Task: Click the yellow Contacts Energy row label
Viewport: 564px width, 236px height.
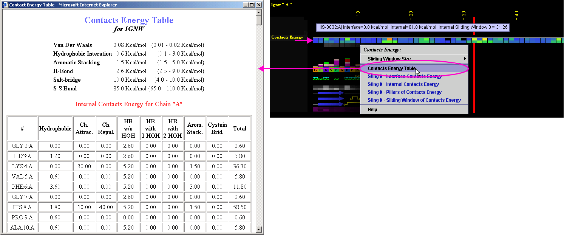Action: 287,37
